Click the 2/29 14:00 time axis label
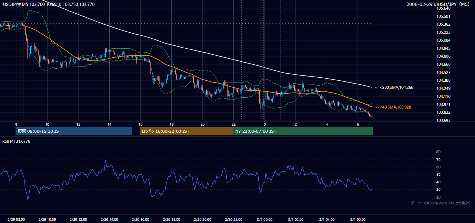This screenshot has width=475, height=223. coord(109,220)
